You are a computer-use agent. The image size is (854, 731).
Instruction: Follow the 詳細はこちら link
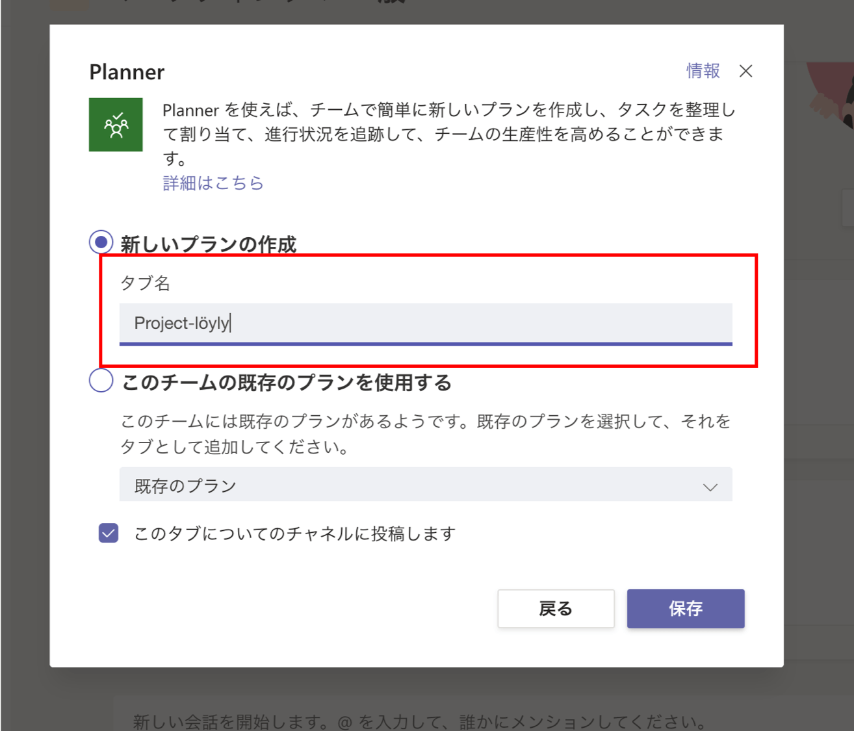coord(213,183)
